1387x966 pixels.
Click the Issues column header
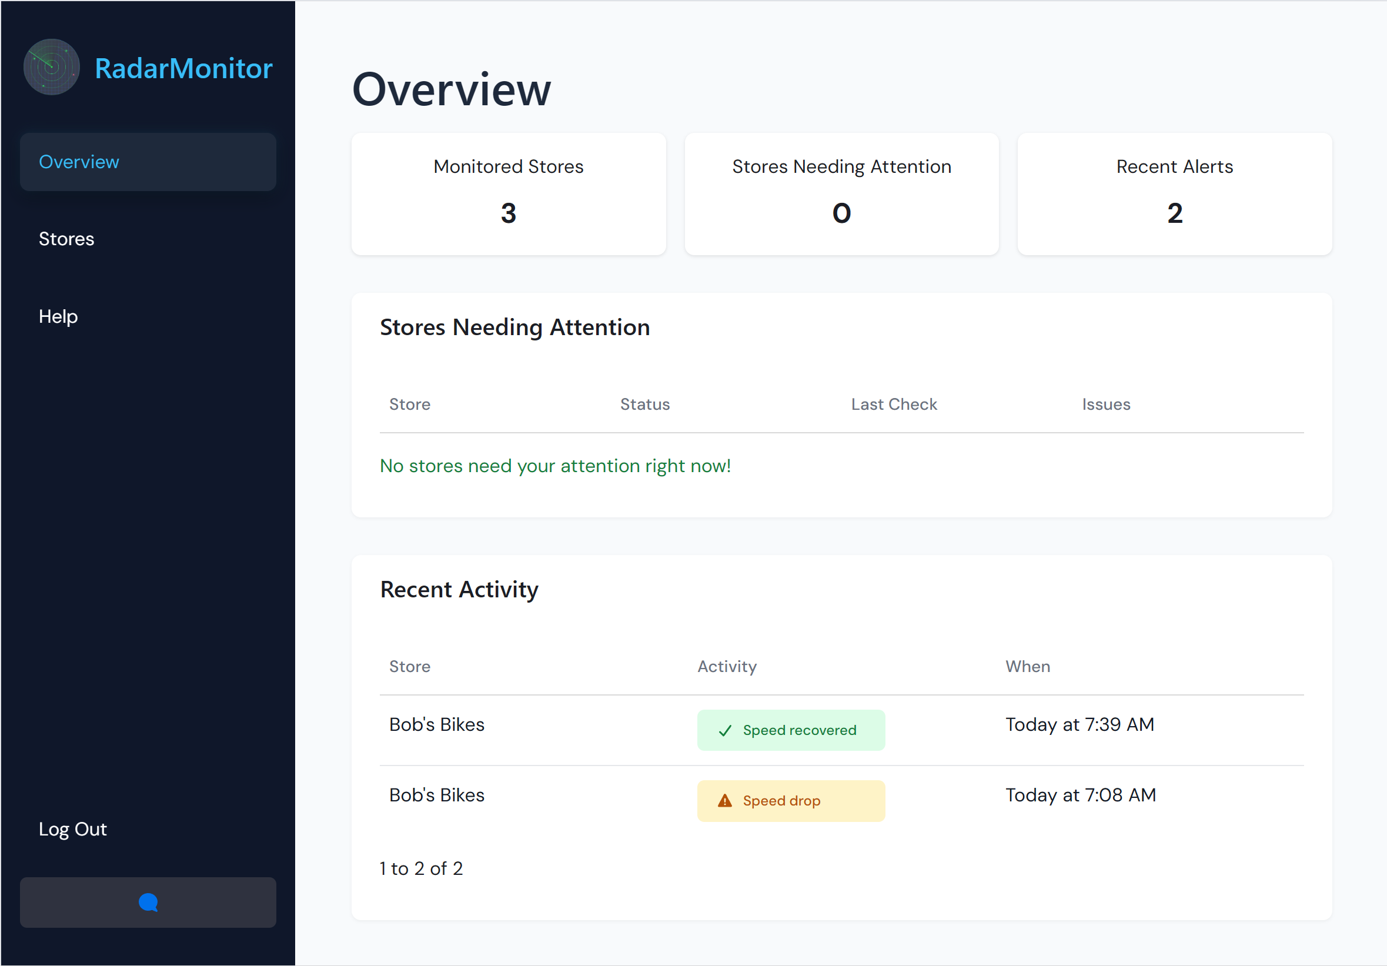tap(1105, 404)
